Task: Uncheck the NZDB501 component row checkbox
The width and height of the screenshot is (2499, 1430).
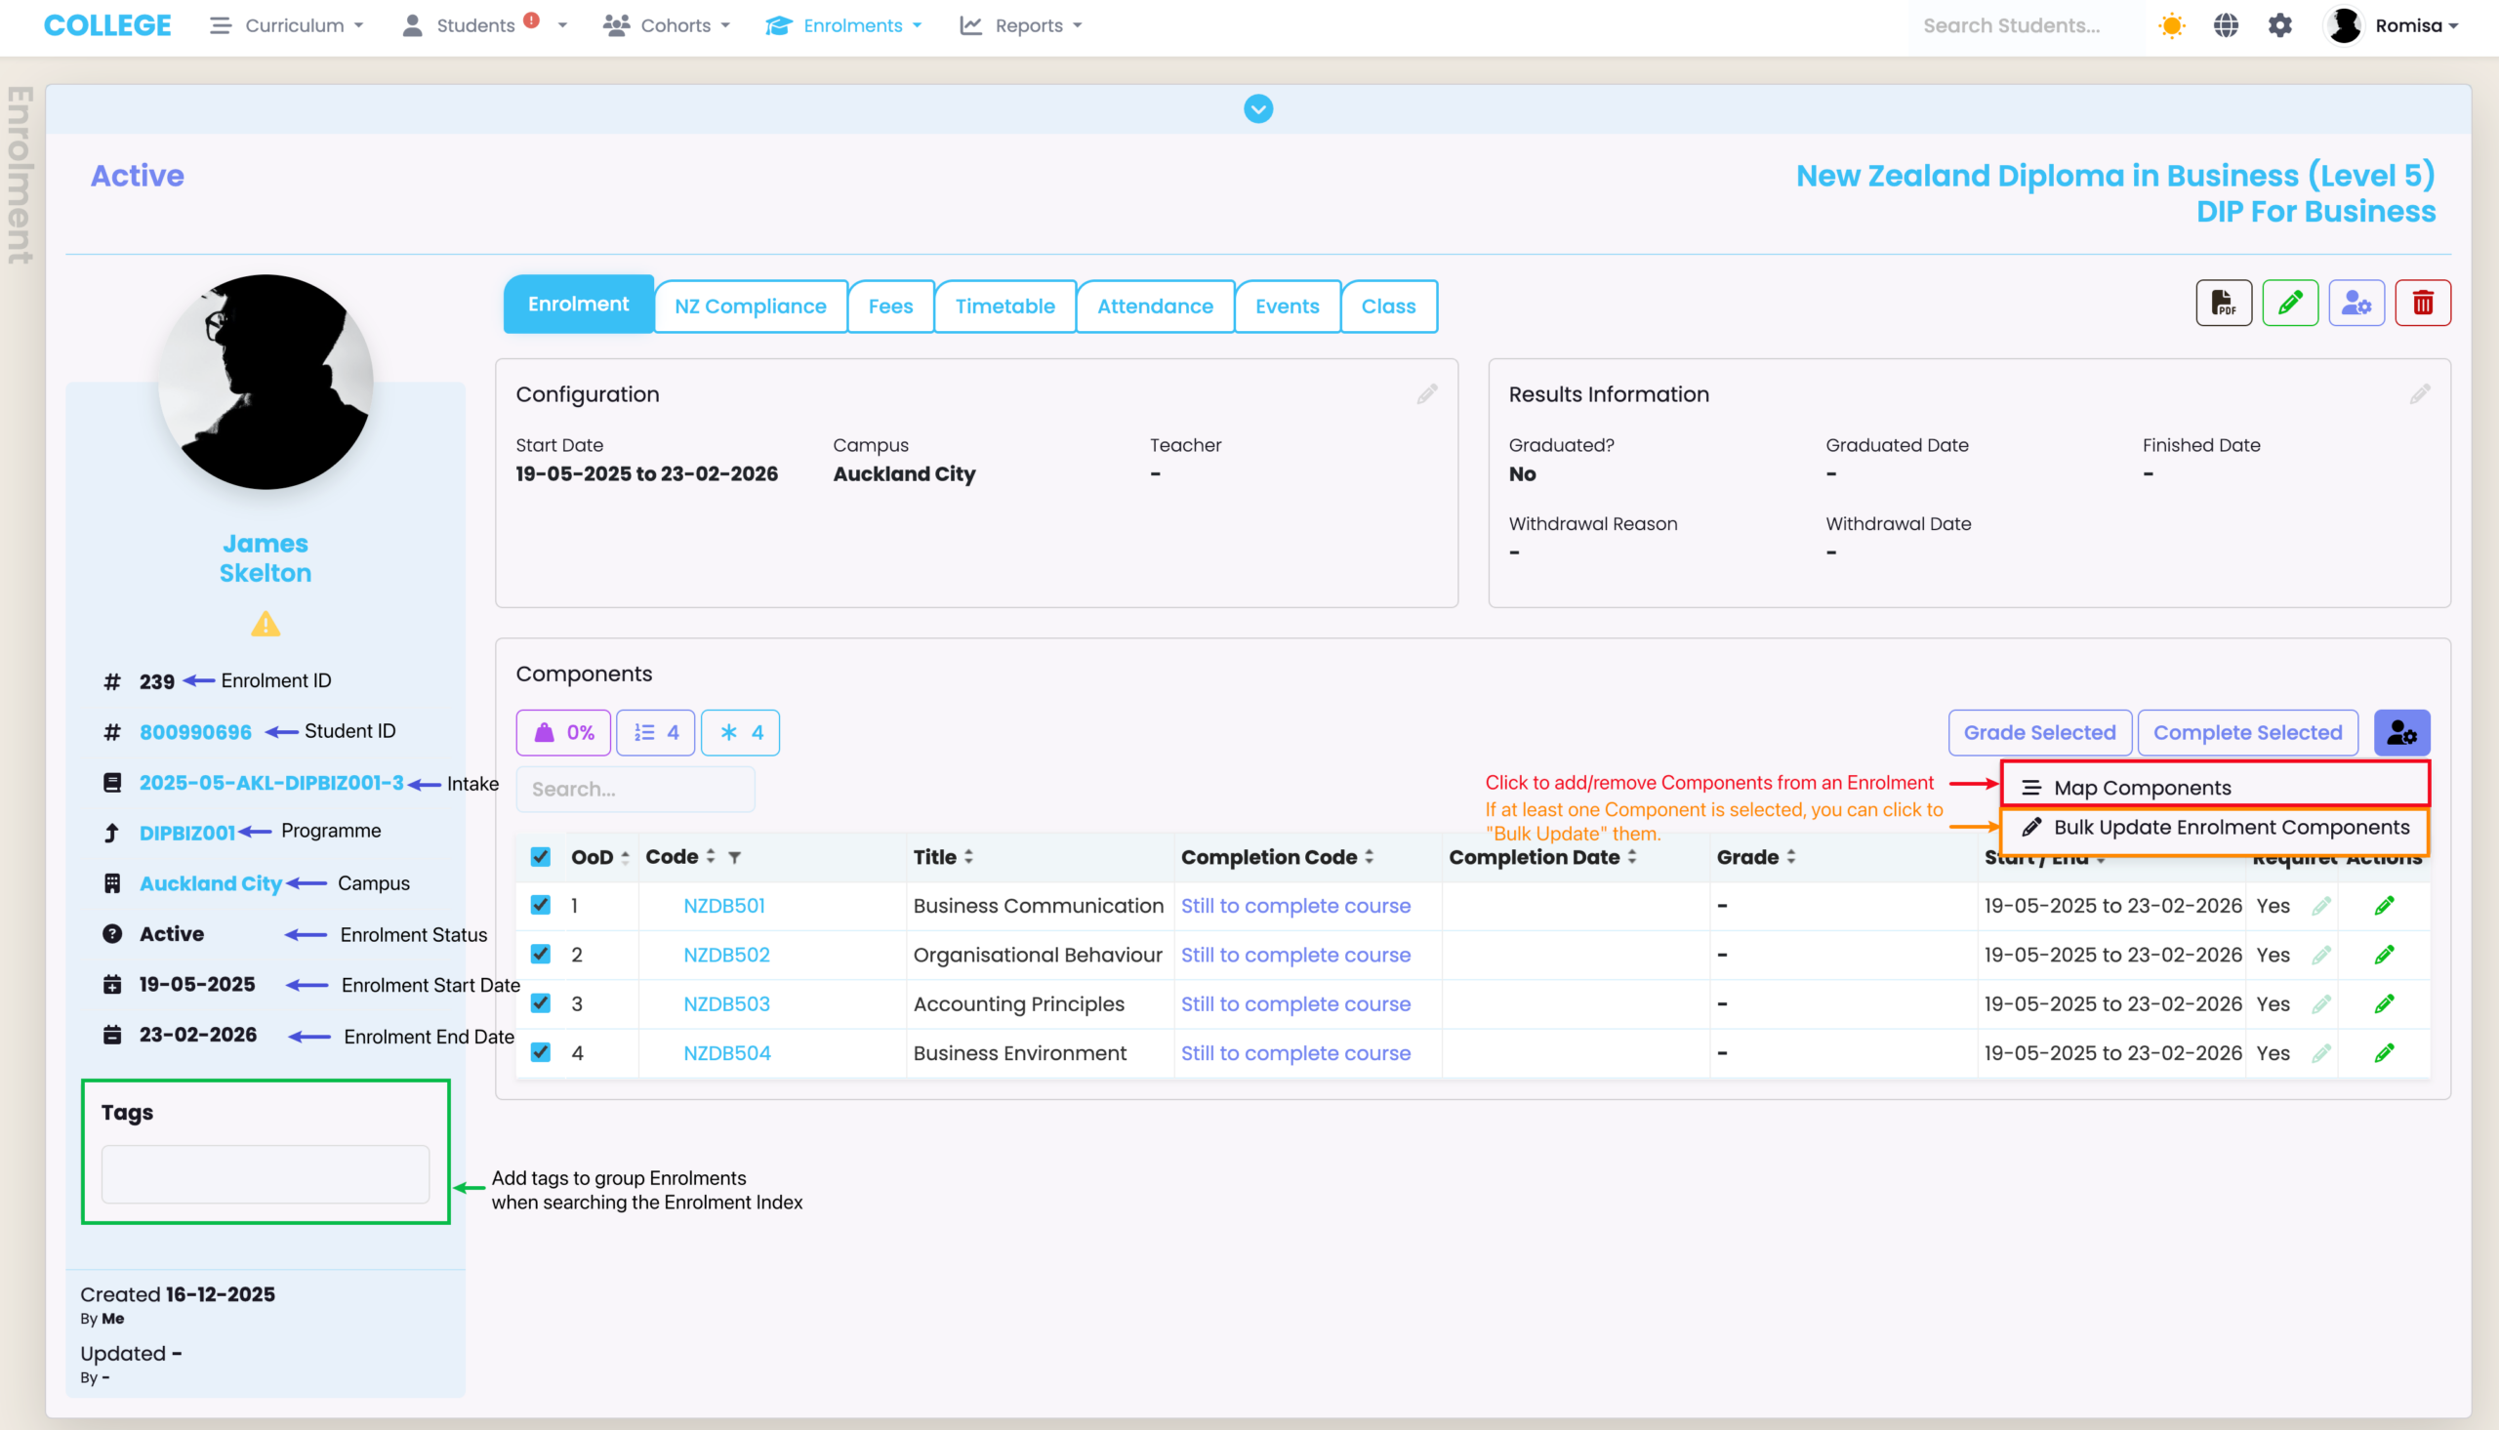Action: pos(540,905)
